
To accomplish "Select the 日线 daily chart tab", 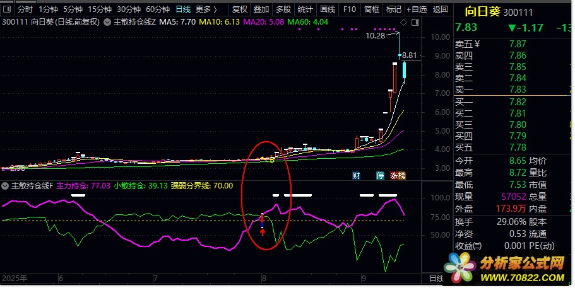I will tap(183, 9).
